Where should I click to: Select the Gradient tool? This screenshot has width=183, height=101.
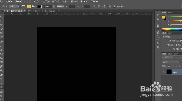pos(1,62)
